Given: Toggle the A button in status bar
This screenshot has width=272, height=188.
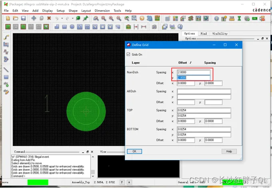Looking at the screenshot, I should [129, 182].
